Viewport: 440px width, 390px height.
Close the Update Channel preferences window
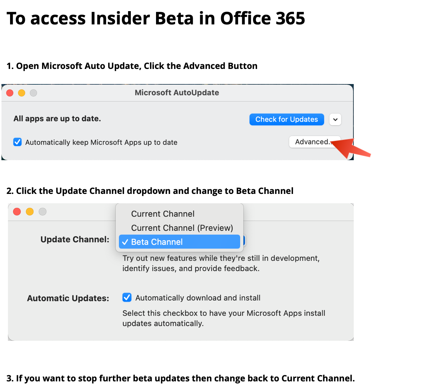17,212
